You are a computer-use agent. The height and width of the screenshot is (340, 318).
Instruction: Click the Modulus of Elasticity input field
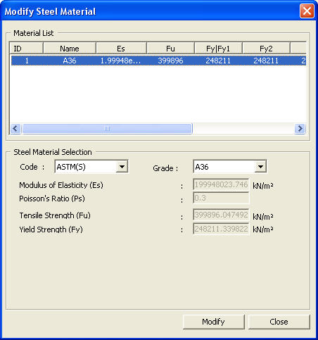(221, 184)
